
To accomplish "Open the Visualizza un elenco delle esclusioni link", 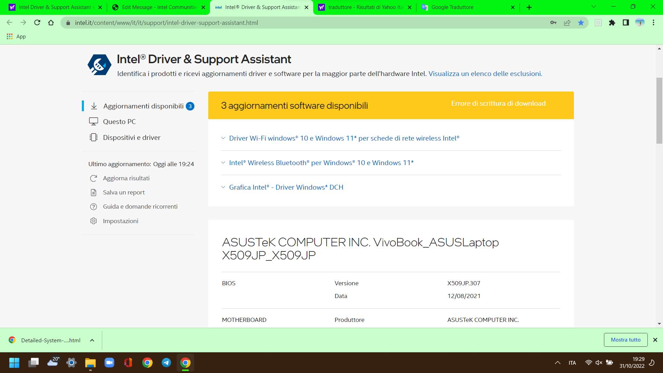I will point(485,74).
